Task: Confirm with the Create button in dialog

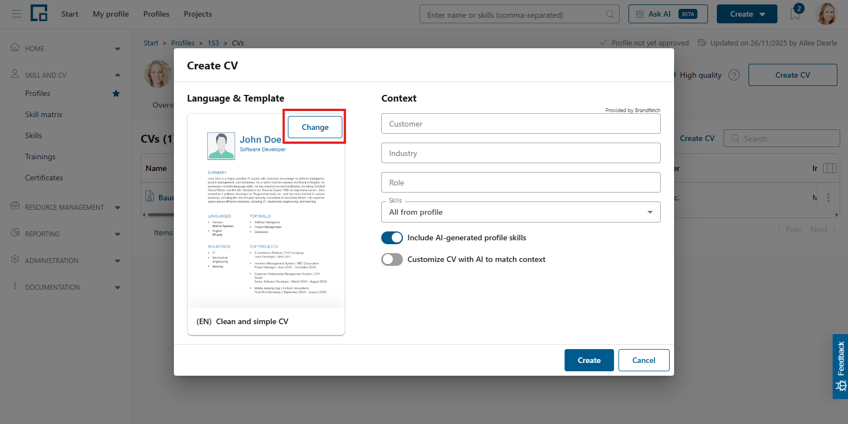Action: (589, 360)
